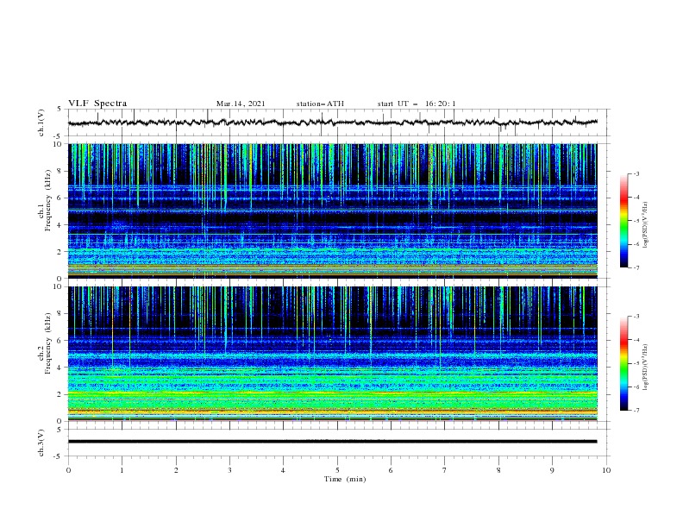Click time axis tick label "7"
Image resolution: width=683 pixels, height=528 pixels.
445,470
